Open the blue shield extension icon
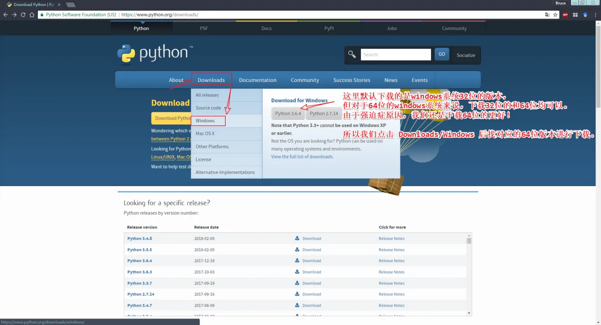 tap(585, 15)
